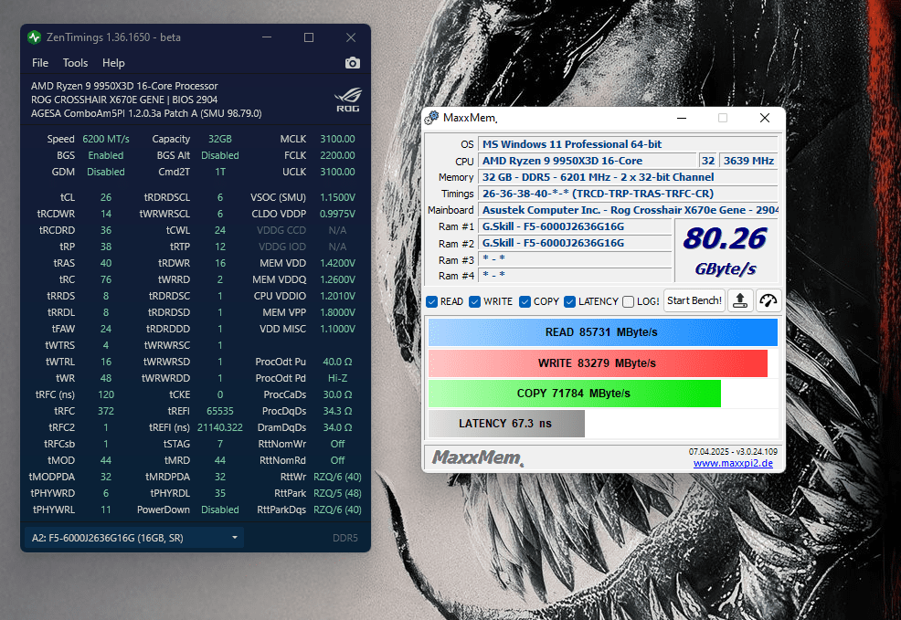
Task: Open the Tools menu in ZenTimings
Action: (x=75, y=63)
